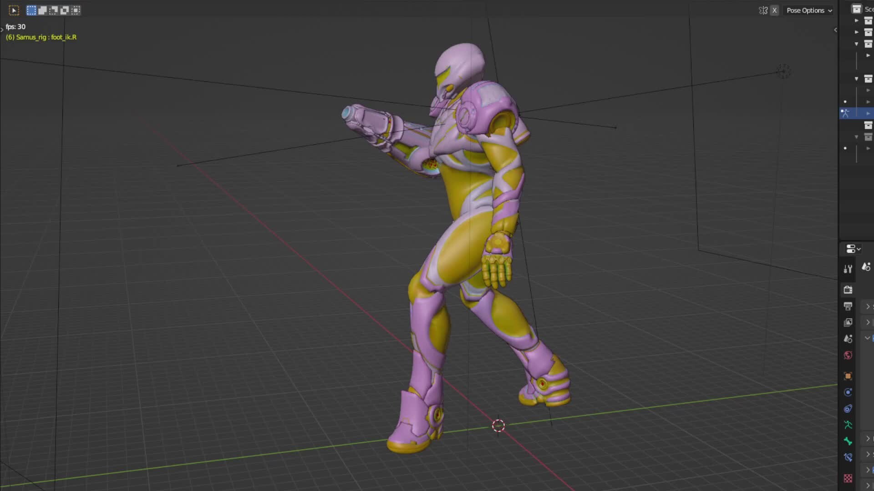Open the View Layer properties tab
The image size is (874, 491).
click(848, 322)
